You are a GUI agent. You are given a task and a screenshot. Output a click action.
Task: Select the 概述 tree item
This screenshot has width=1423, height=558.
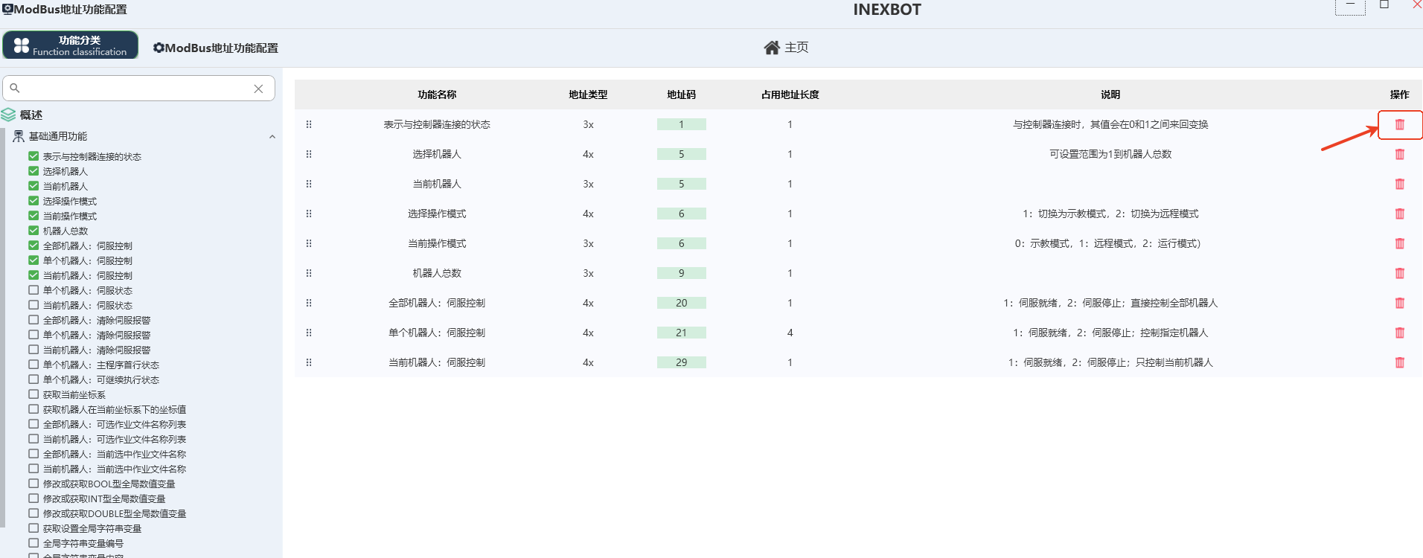pyautogui.click(x=31, y=115)
